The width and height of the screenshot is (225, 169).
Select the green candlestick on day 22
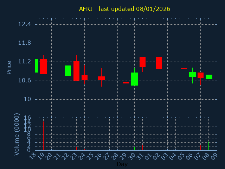click(x=68, y=70)
